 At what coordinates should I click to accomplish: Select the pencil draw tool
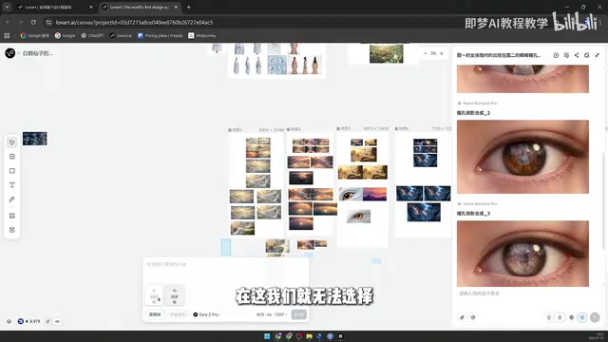coord(12,199)
